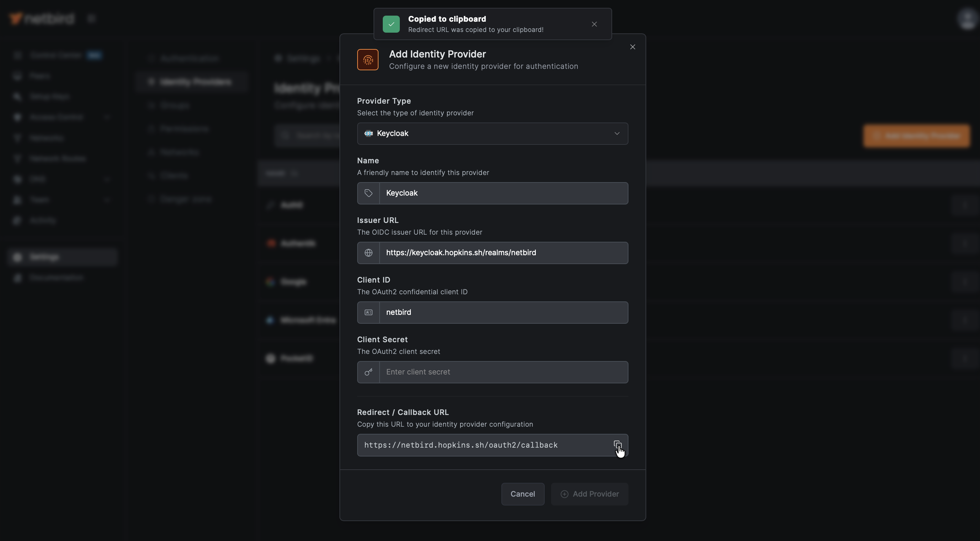980x541 pixels.
Task: Expand the Access Control section in the sidebar
Action: 107,117
